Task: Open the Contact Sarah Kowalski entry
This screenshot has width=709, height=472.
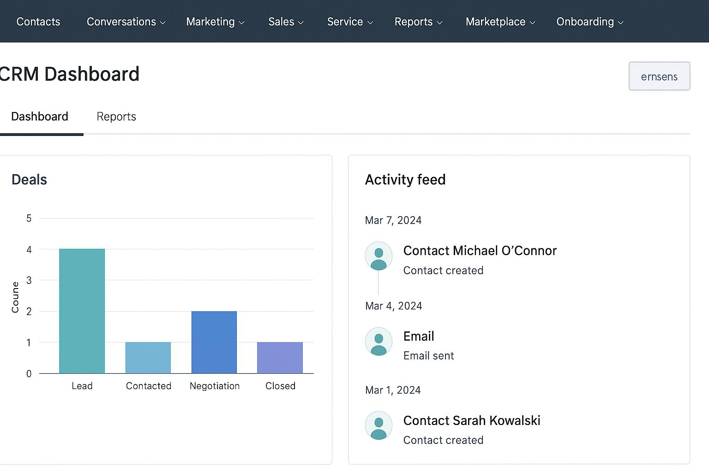Action: (x=472, y=420)
